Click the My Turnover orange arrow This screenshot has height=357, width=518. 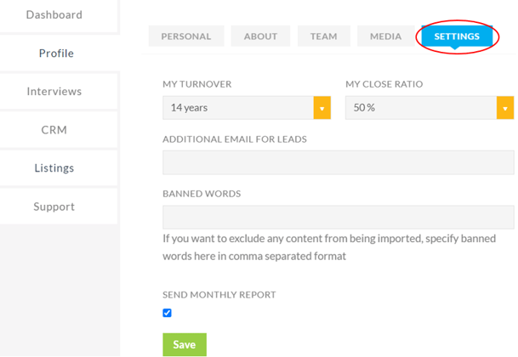[x=322, y=108]
